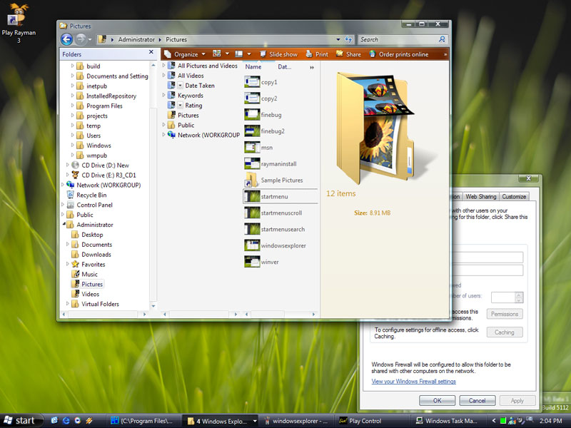Screen dimensions: 571x428
Task: Click the Cancel button in dialog
Action: coord(477,401)
